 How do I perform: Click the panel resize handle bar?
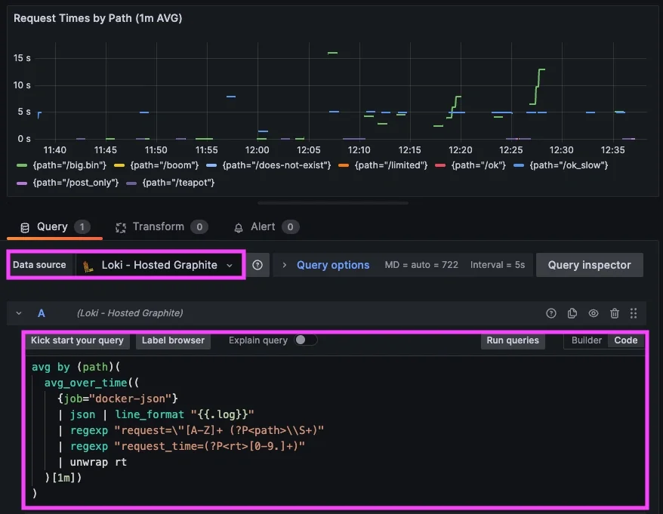click(x=333, y=203)
